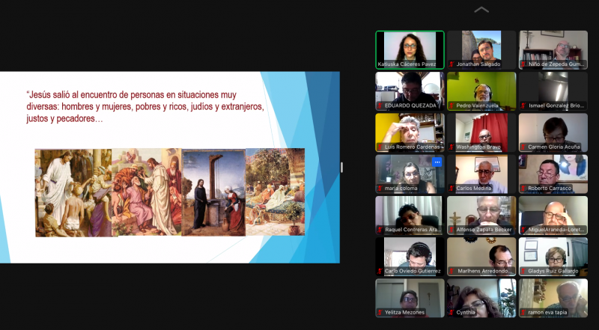This screenshot has width=599, height=330.
Task: Select Cynthia's video tile
Action: (481, 298)
